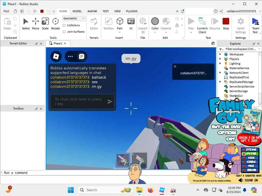The height and width of the screenshot is (196, 262).
Task: Click the red stop icon in quick access bar
Action: point(42,11)
